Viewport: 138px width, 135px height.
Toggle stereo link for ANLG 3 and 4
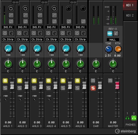44,2
